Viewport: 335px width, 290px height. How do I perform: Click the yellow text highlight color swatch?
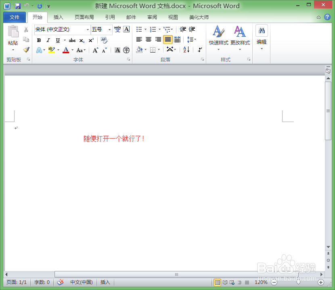52,50
